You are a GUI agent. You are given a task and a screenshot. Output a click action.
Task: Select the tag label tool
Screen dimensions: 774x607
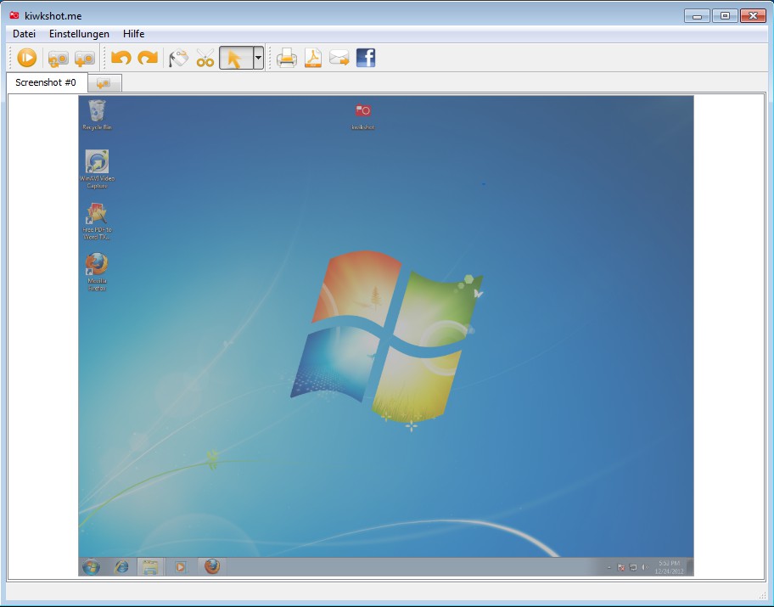click(178, 59)
